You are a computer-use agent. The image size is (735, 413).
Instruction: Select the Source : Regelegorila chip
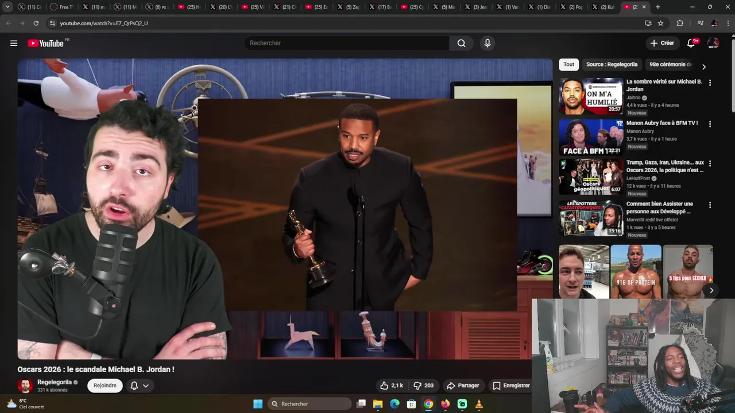click(x=612, y=64)
